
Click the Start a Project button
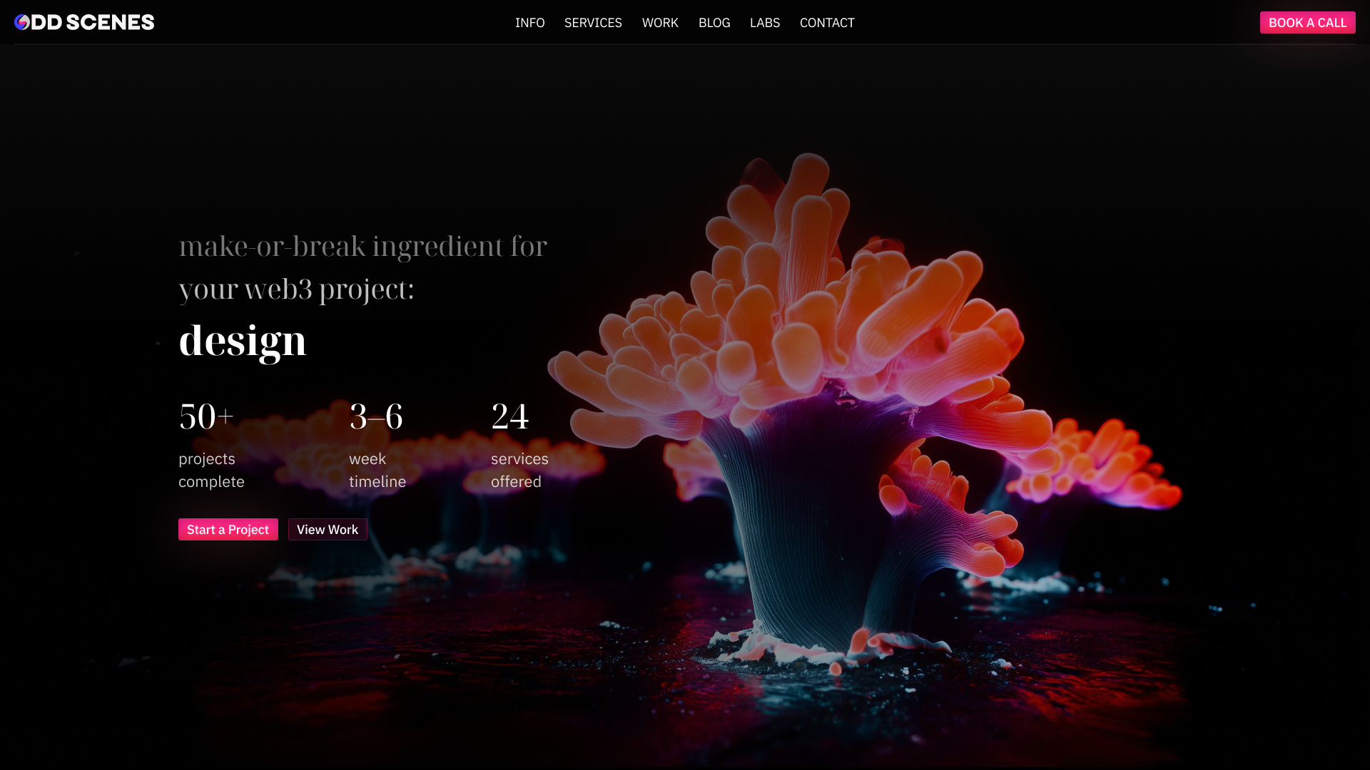point(228,530)
